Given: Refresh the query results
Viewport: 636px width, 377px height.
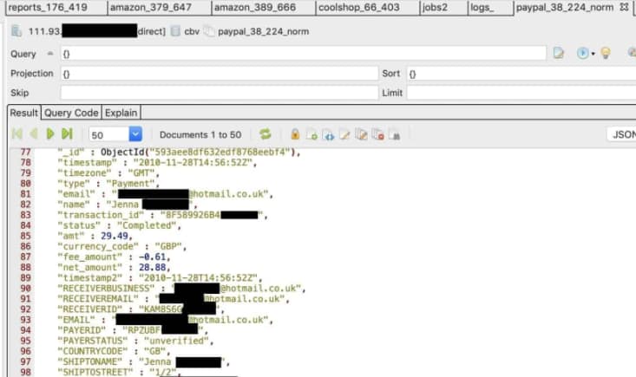Looking at the screenshot, I should click(x=266, y=134).
